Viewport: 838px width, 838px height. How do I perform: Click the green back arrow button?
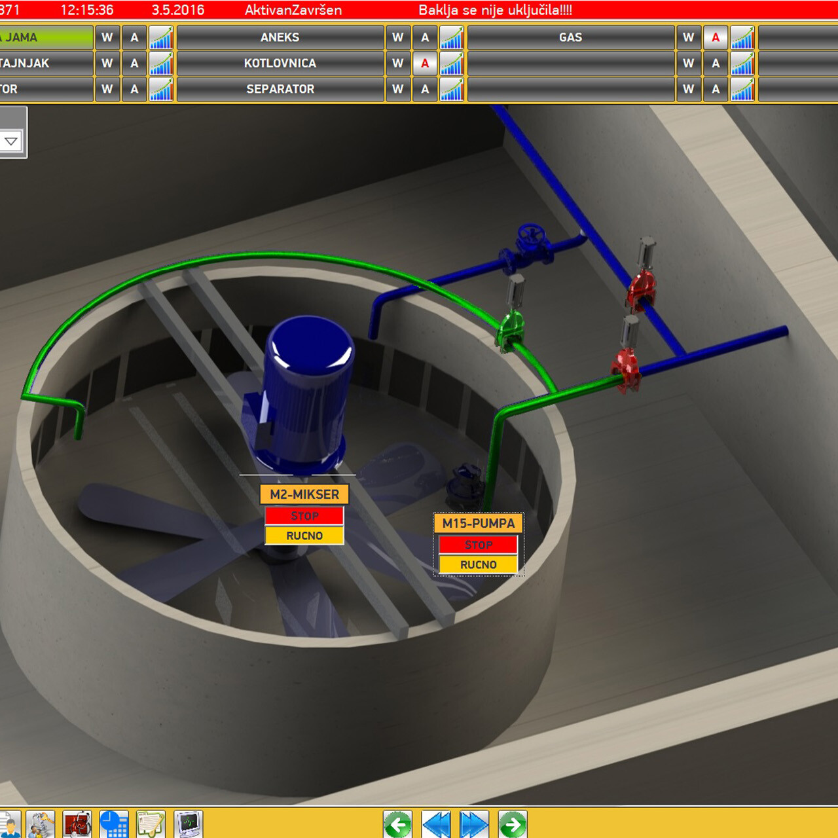click(x=397, y=824)
